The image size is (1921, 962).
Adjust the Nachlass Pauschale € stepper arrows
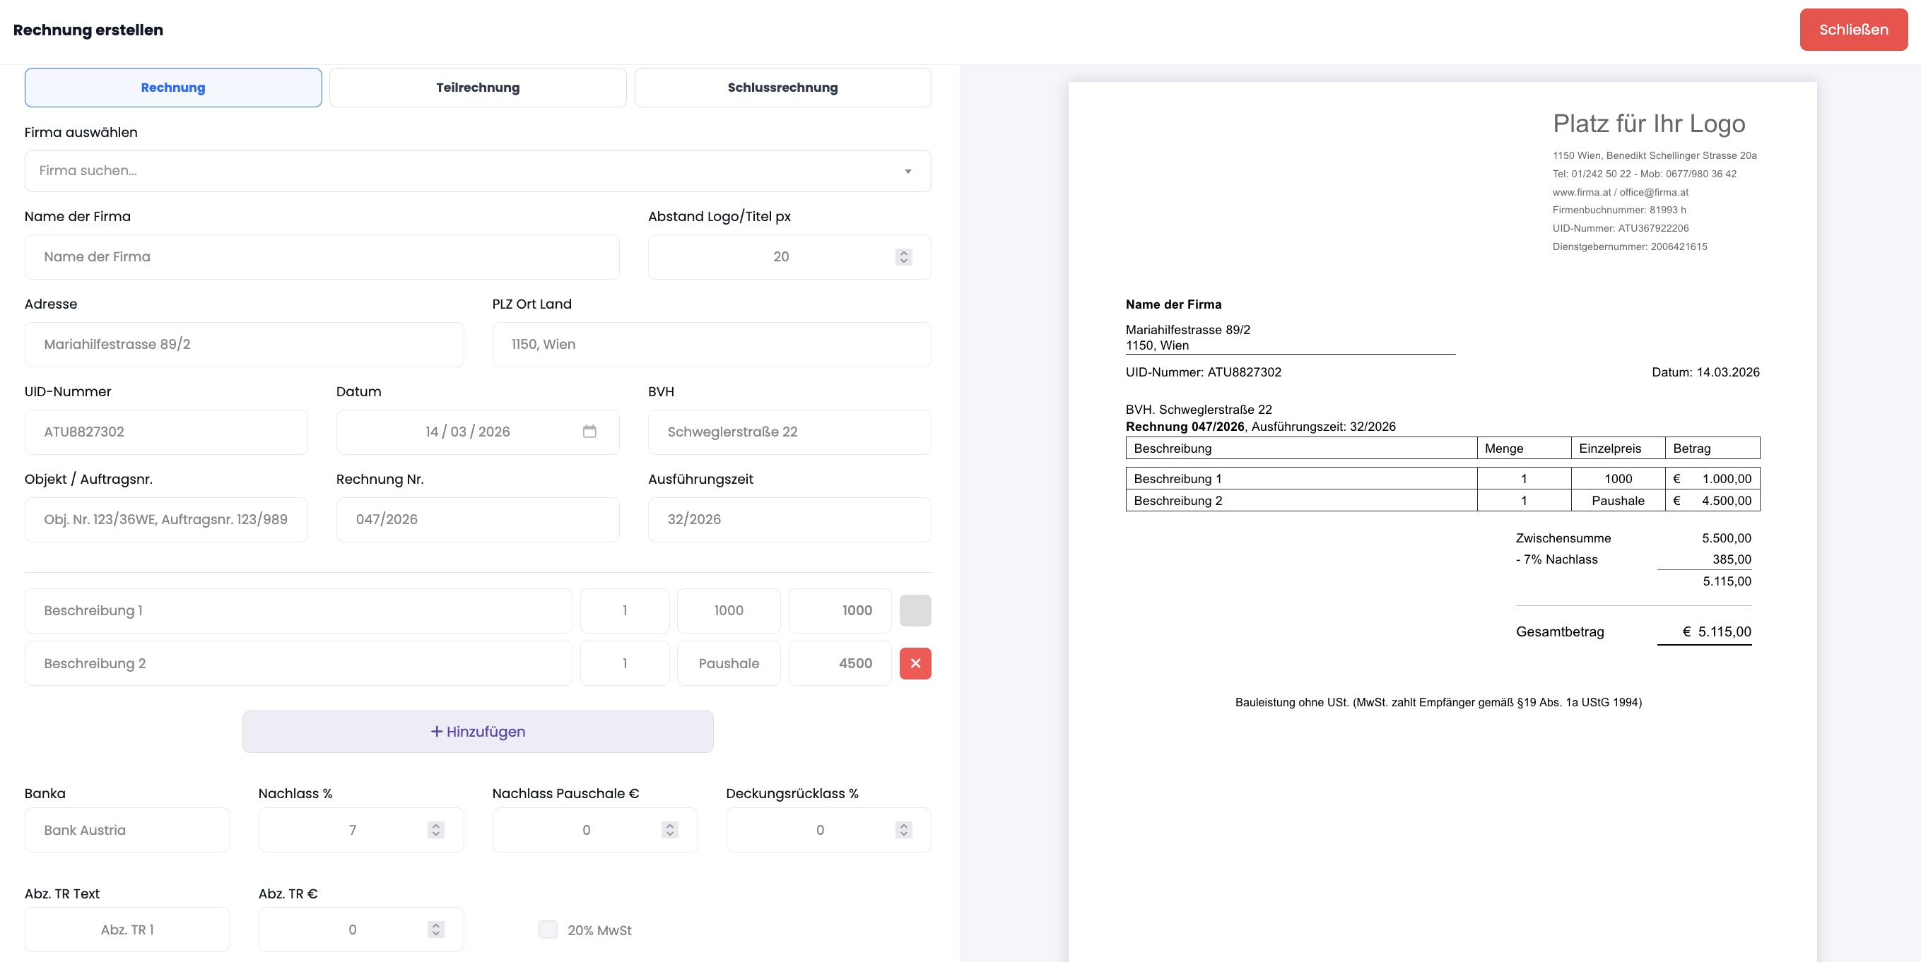point(670,830)
